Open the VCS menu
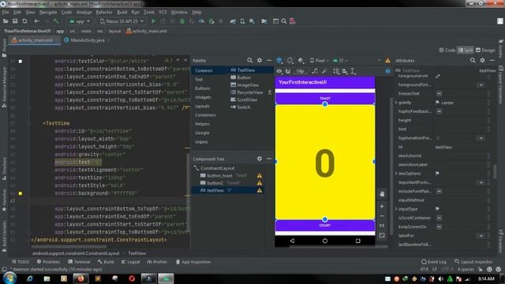 click(x=163, y=13)
